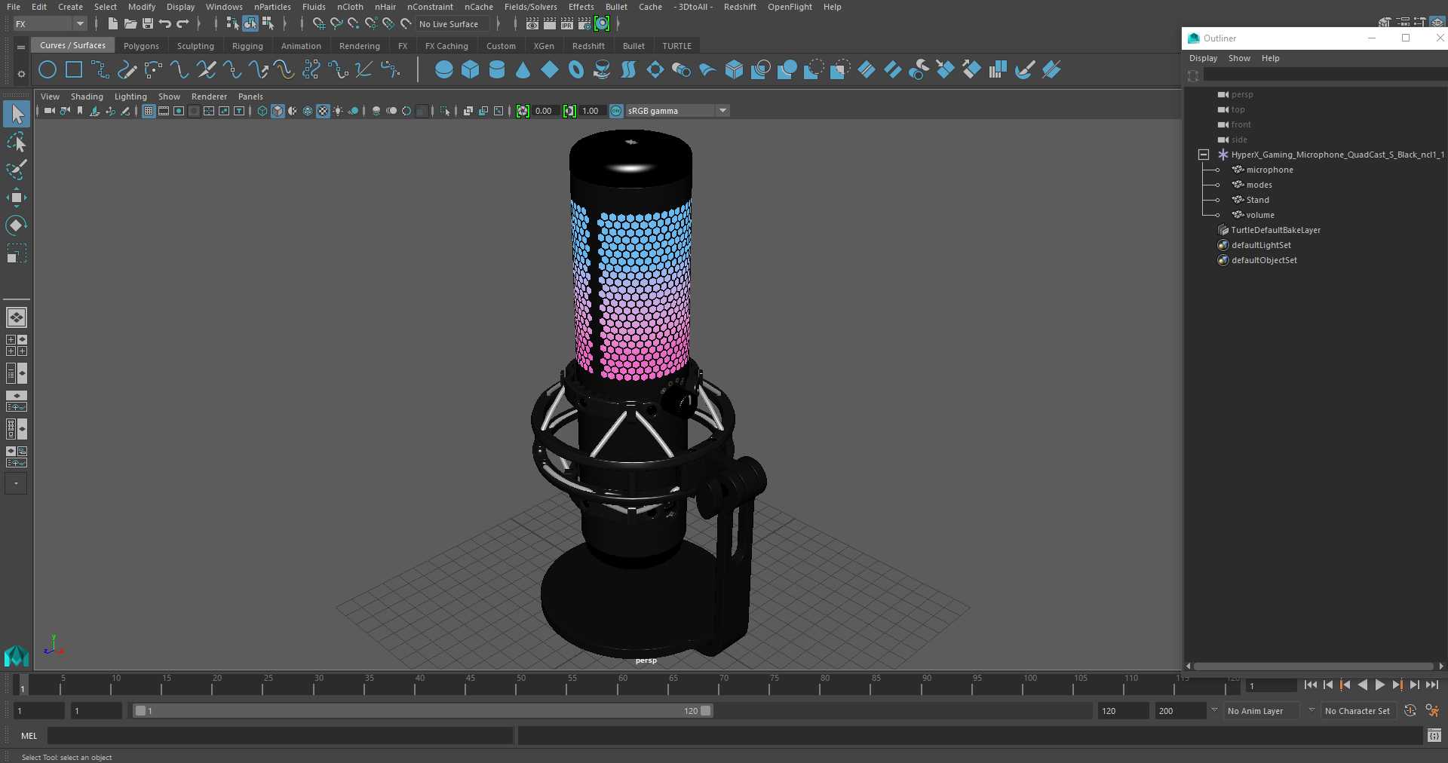Image resolution: width=1448 pixels, height=763 pixels.
Task: Toggle the viewport grid display
Action: pos(149,111)
